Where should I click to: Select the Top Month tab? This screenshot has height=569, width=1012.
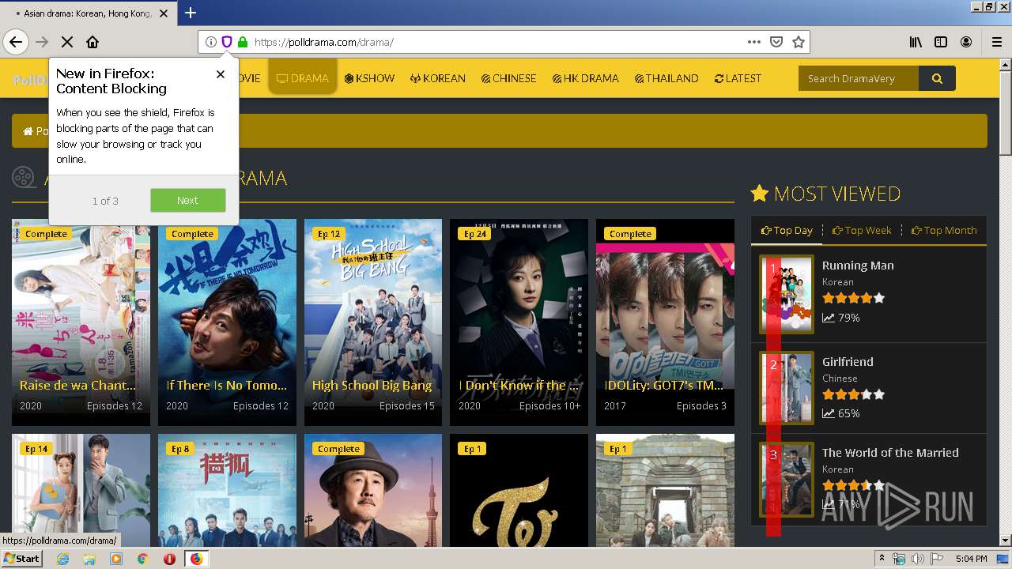944,230
